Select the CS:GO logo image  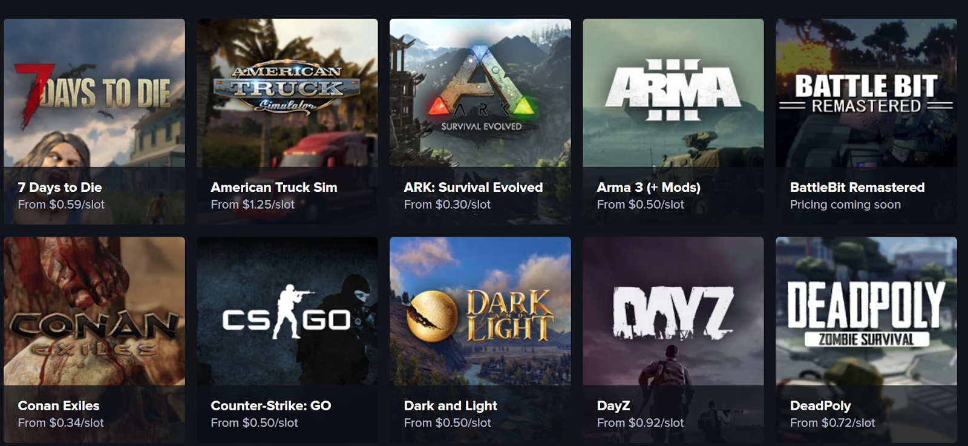[287, 311]
